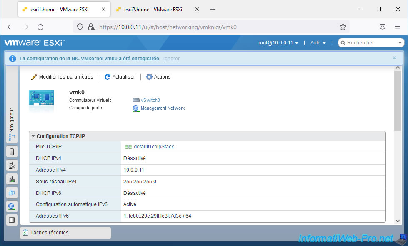This screenshot has height=246, width=408.
Task: Open the Aide help dropdown
Action: pyautogui.click(x=318, y=43)
